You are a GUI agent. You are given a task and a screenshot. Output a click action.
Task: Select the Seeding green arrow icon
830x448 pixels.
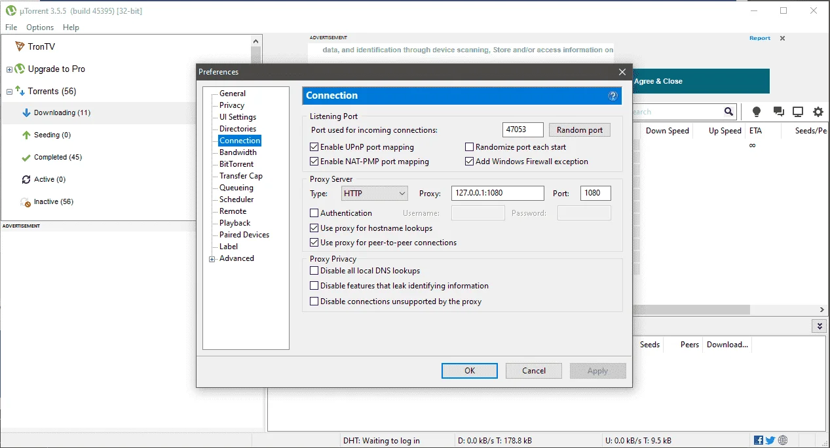[26, 135]
